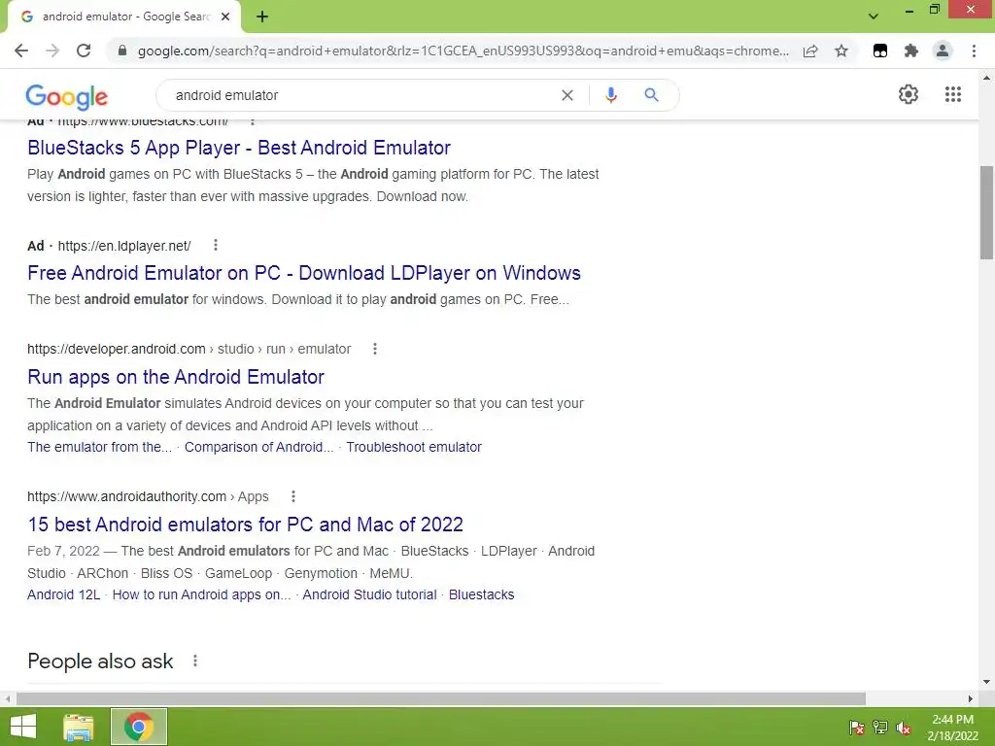Viewport: 995px width, 746px height.
Task: Open 'Android 12L' sitelink
Action: click(63, 594)
